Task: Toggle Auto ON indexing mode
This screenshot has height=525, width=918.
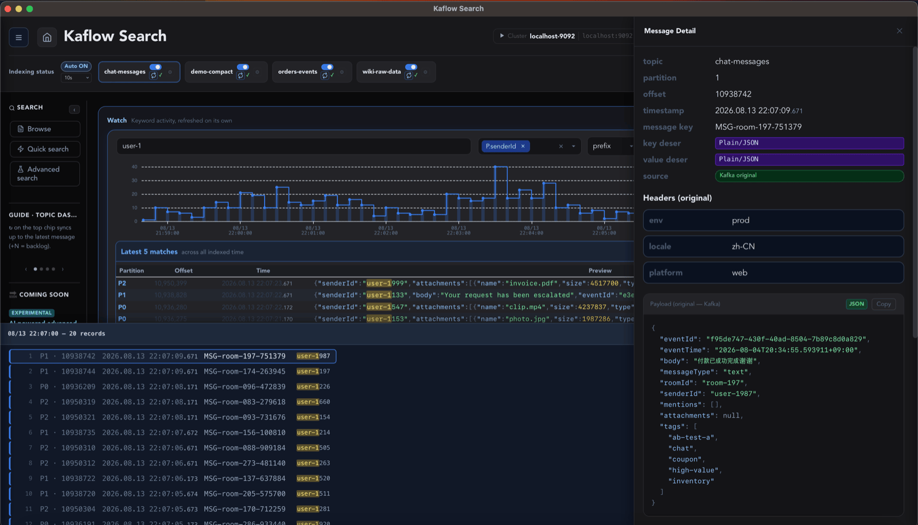Action: click(x=76, y=66)
